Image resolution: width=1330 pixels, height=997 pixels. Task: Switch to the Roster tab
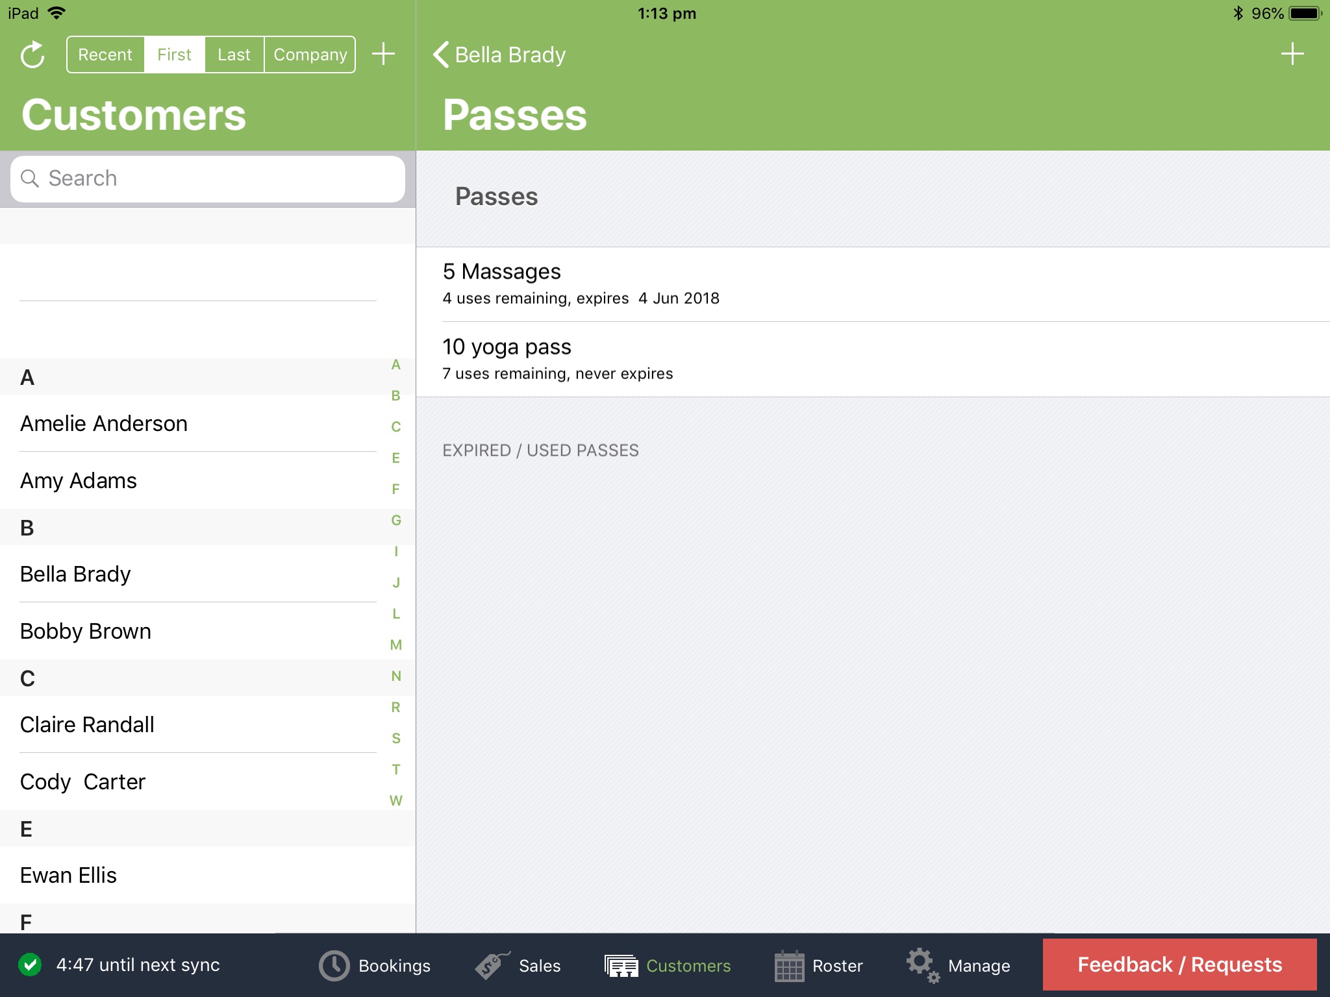pos(822,965)
